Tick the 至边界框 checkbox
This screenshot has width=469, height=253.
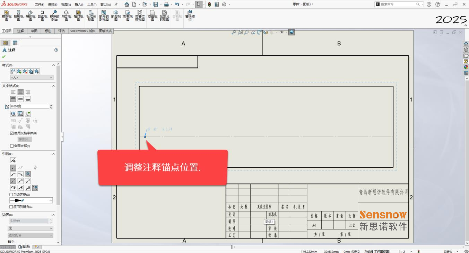(x=11, y=195)
